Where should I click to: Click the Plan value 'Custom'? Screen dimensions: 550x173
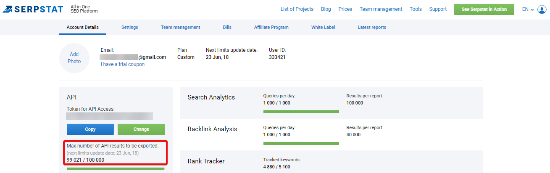coord(186,57)
